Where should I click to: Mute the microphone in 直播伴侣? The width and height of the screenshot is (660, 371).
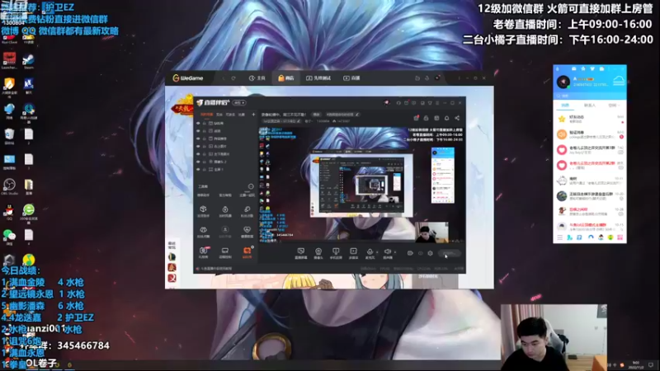click(370, 251)
